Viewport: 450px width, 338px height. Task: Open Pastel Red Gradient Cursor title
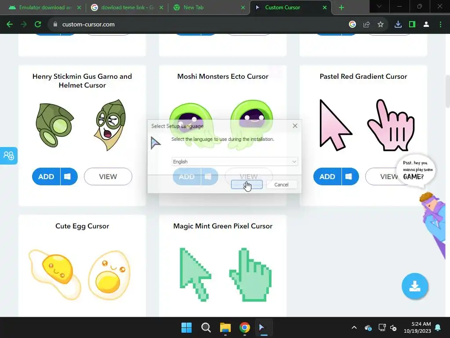point(363,77)
